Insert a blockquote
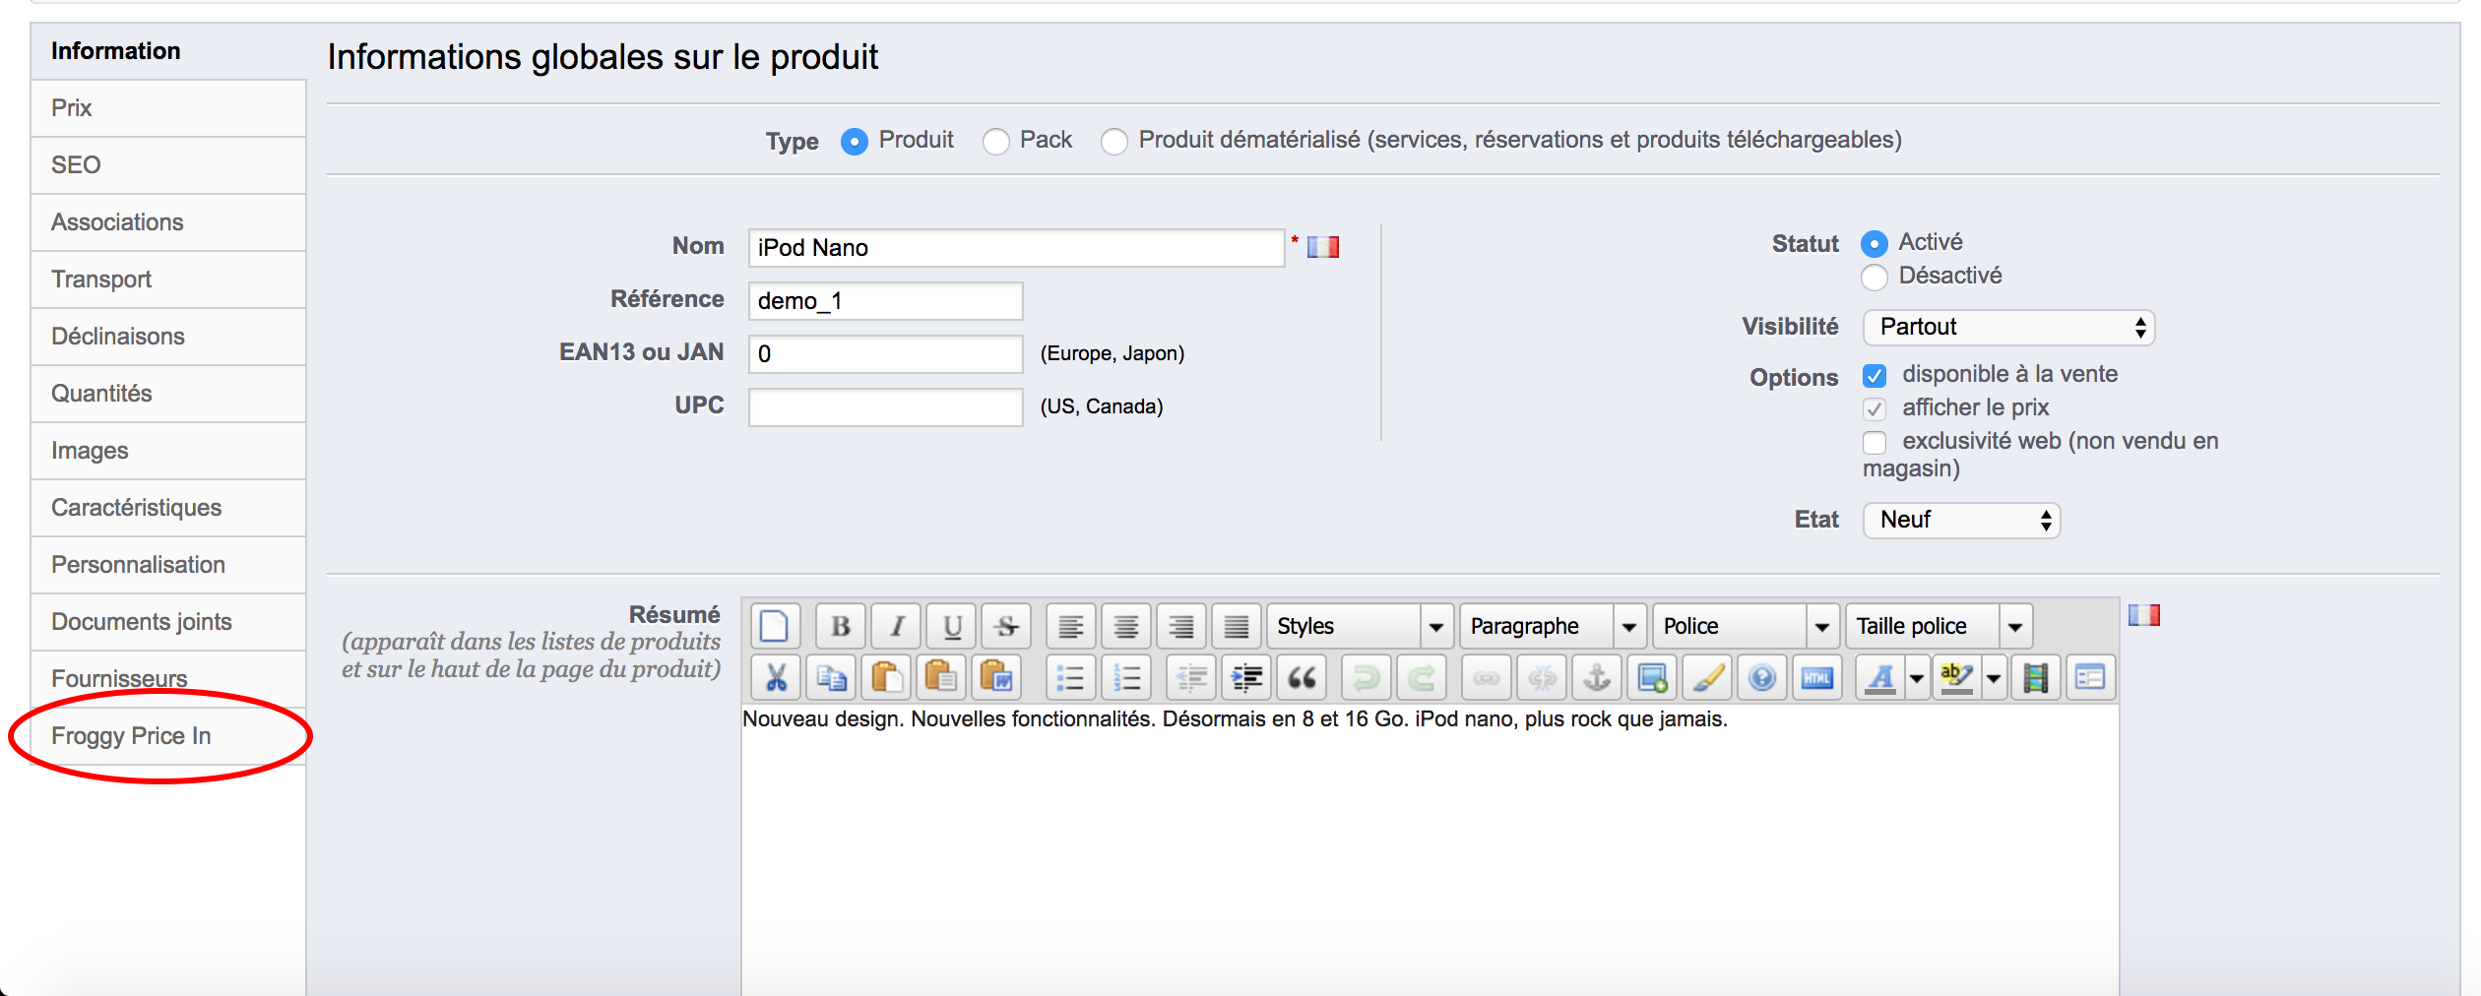Screen dimensions: 2481x996 point(1302,677)
